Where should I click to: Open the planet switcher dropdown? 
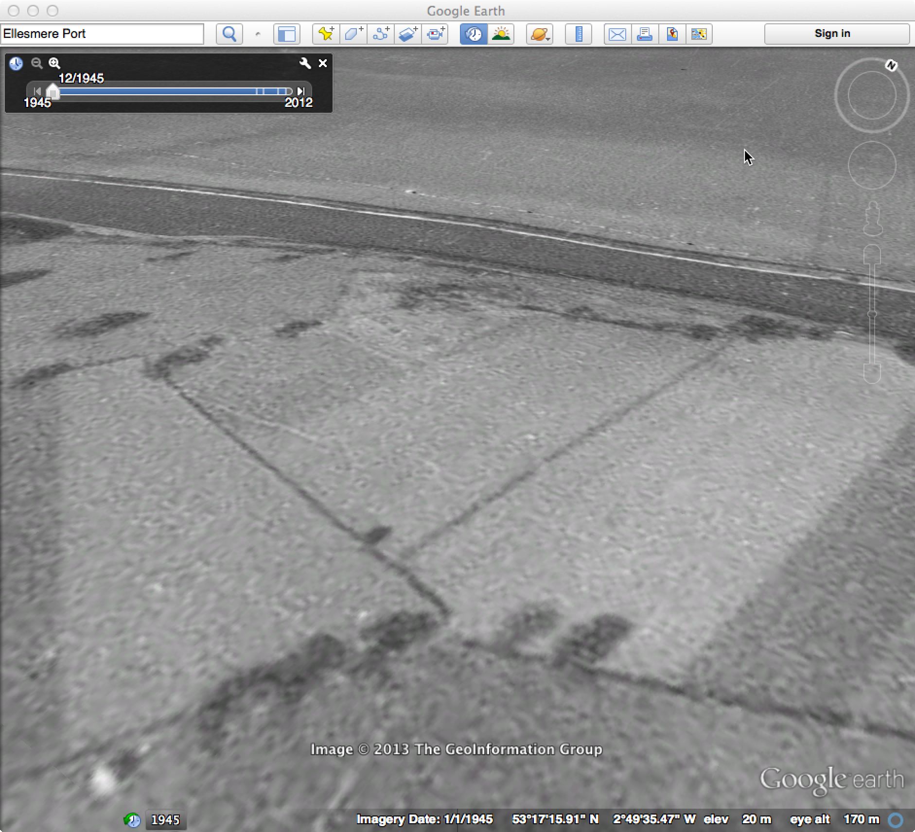(540, 34)
